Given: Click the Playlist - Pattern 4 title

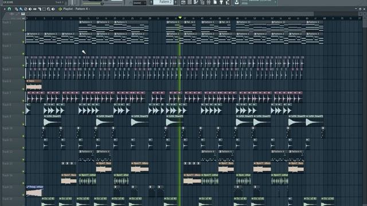Looking at the screenshot, I should tap(75, 9).
